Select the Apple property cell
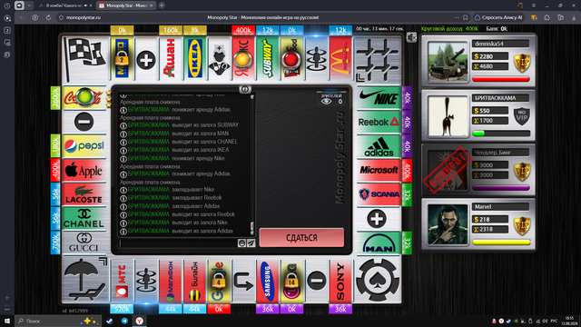Screen dimensions: 581x327 click(x=84, y=170)
